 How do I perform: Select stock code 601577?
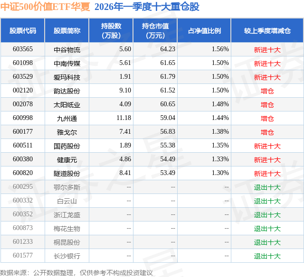(23, 255)
